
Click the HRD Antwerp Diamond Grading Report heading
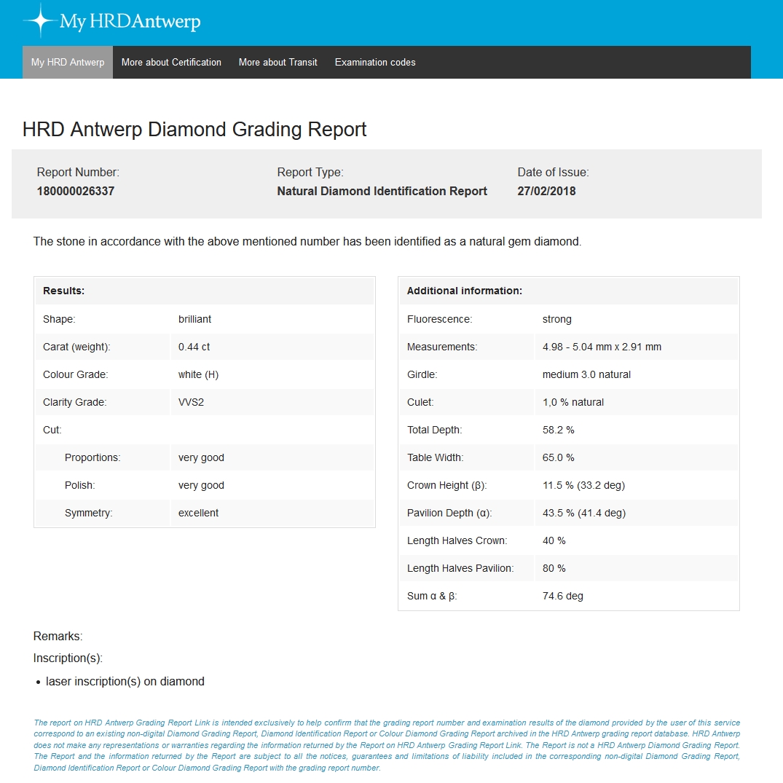tap(194, 130)
